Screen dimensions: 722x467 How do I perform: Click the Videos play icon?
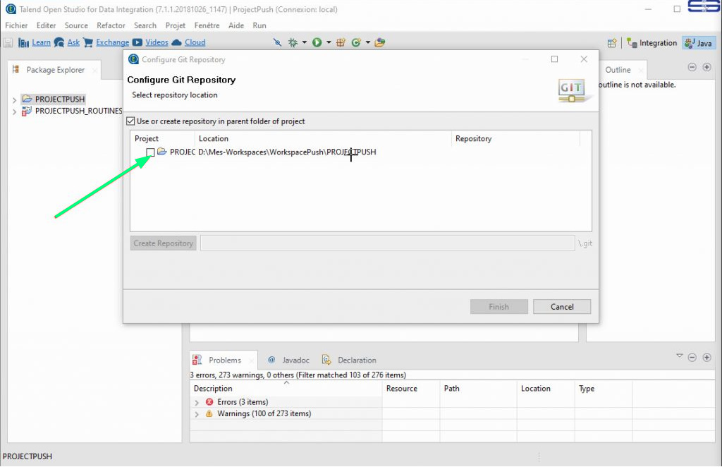coord(137,42)
